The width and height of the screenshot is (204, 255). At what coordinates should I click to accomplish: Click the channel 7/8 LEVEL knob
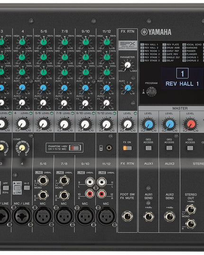point(65,124)
